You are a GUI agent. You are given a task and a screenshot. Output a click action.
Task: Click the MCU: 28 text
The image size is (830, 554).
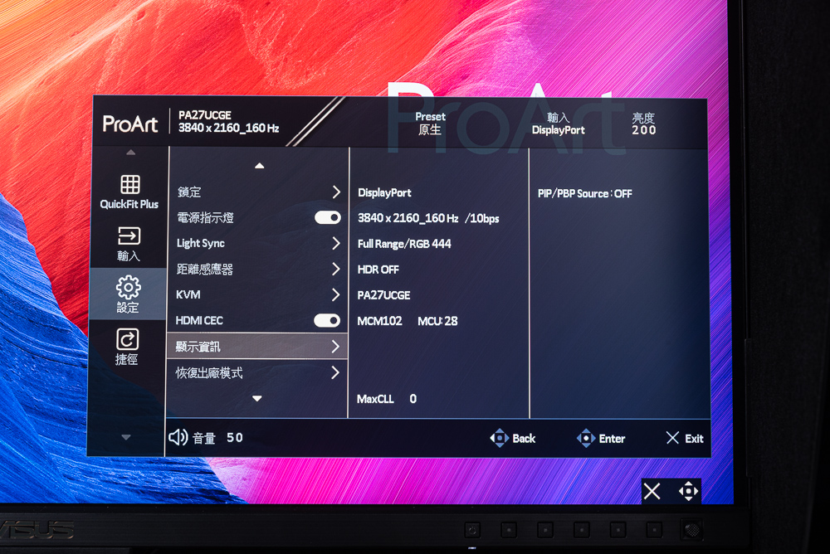(x=437, y=321)
